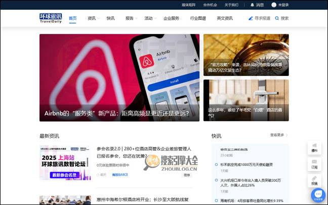This screenshot has height=205, width=328.
Task: Open the 惠州中海希尔顿酒店 article thumbnail
Action: pos(65,200)
